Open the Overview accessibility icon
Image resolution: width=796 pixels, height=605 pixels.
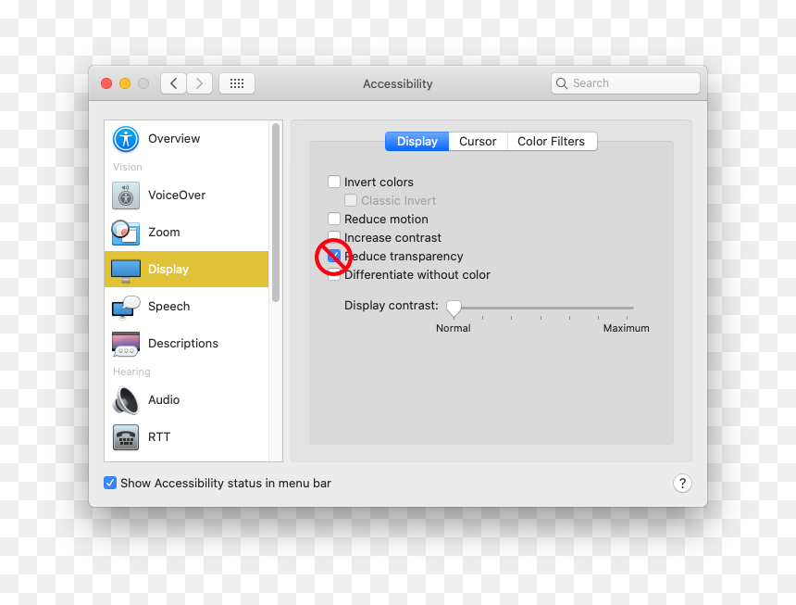pos(125,139)
